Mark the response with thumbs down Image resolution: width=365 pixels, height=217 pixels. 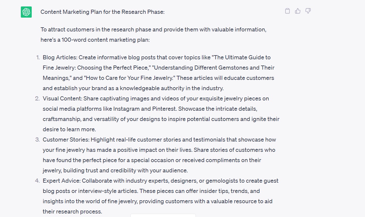pyautogui.click(x=308, y=11)
